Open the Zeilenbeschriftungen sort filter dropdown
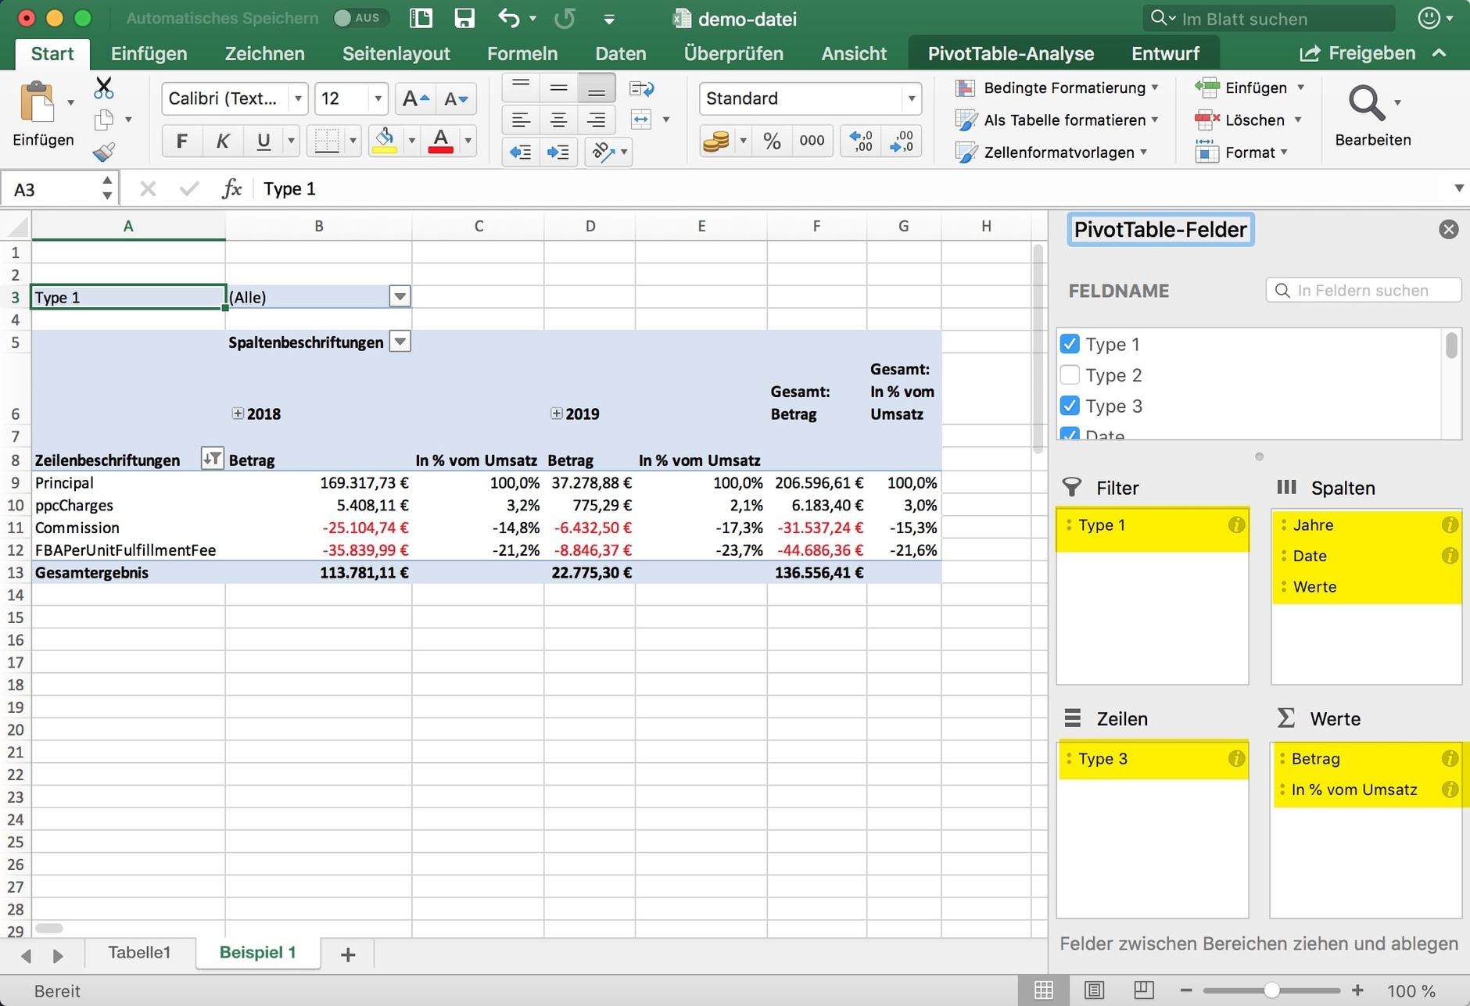The image size is (1470, 1006). 212,459
